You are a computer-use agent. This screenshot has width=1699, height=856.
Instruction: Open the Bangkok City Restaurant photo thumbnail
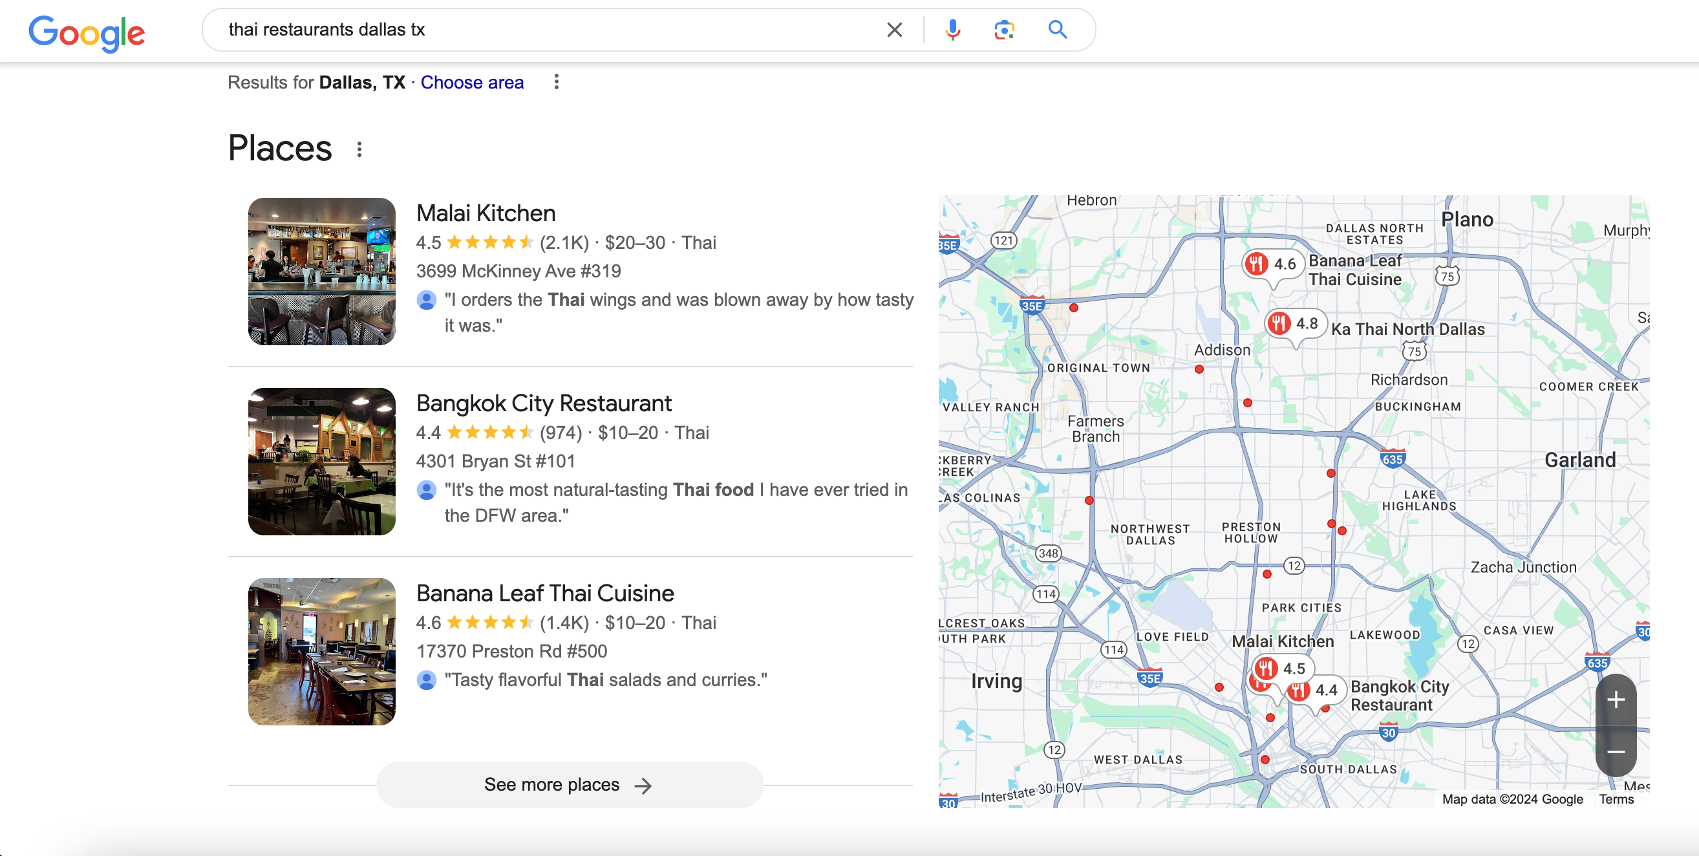tap(322, 461)
